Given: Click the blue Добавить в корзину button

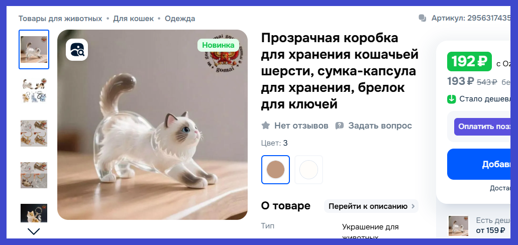Looking at the screenshot, I should 479,164.
